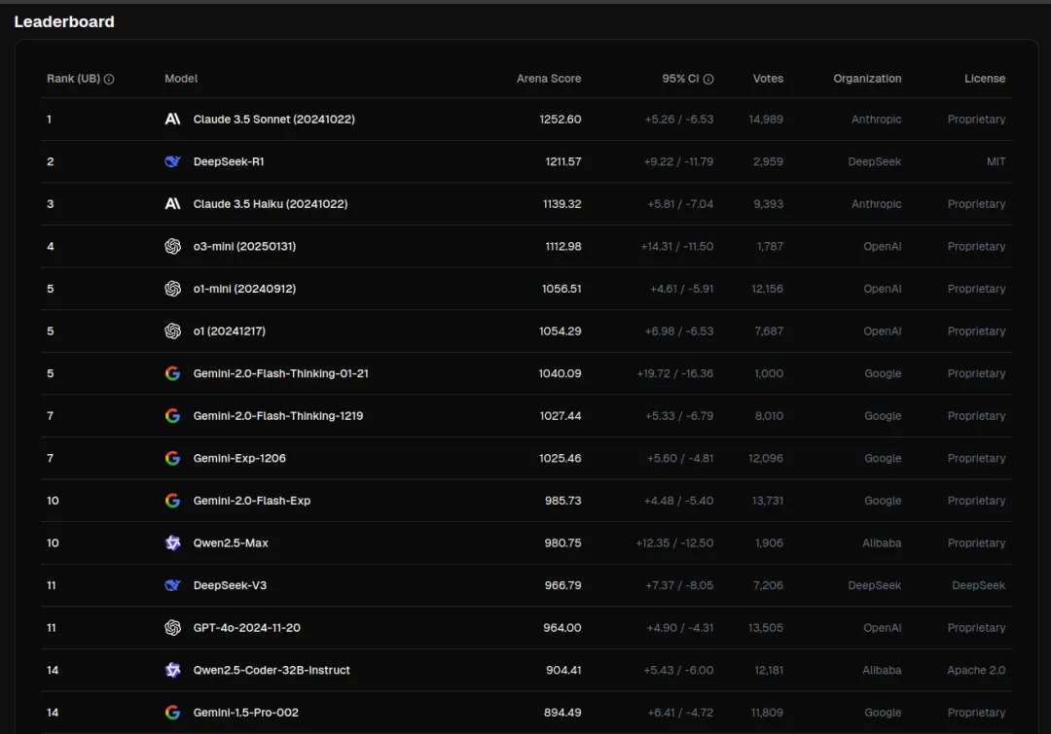The image size is (1051, 734).
Task: Sort by the Arena Score column header
Action: [548, 79]
